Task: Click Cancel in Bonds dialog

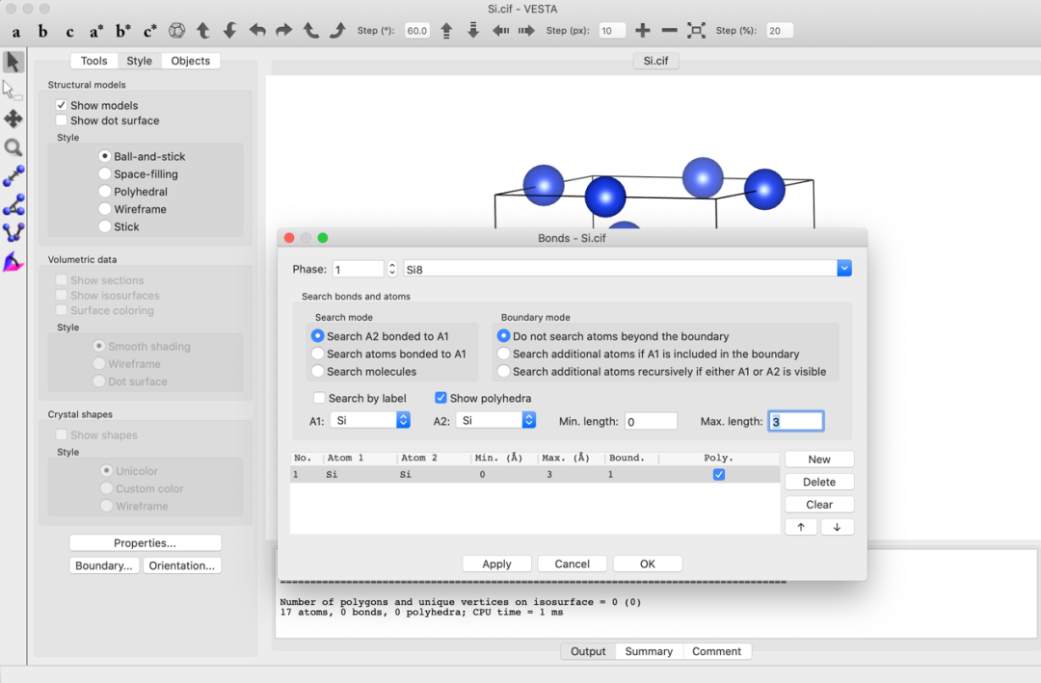Action: coord(572,564)
